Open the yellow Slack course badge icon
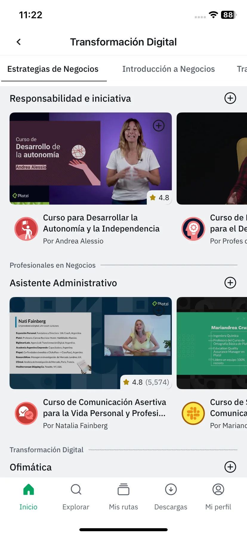The image size is (247, 536). (x=193, y=413)
